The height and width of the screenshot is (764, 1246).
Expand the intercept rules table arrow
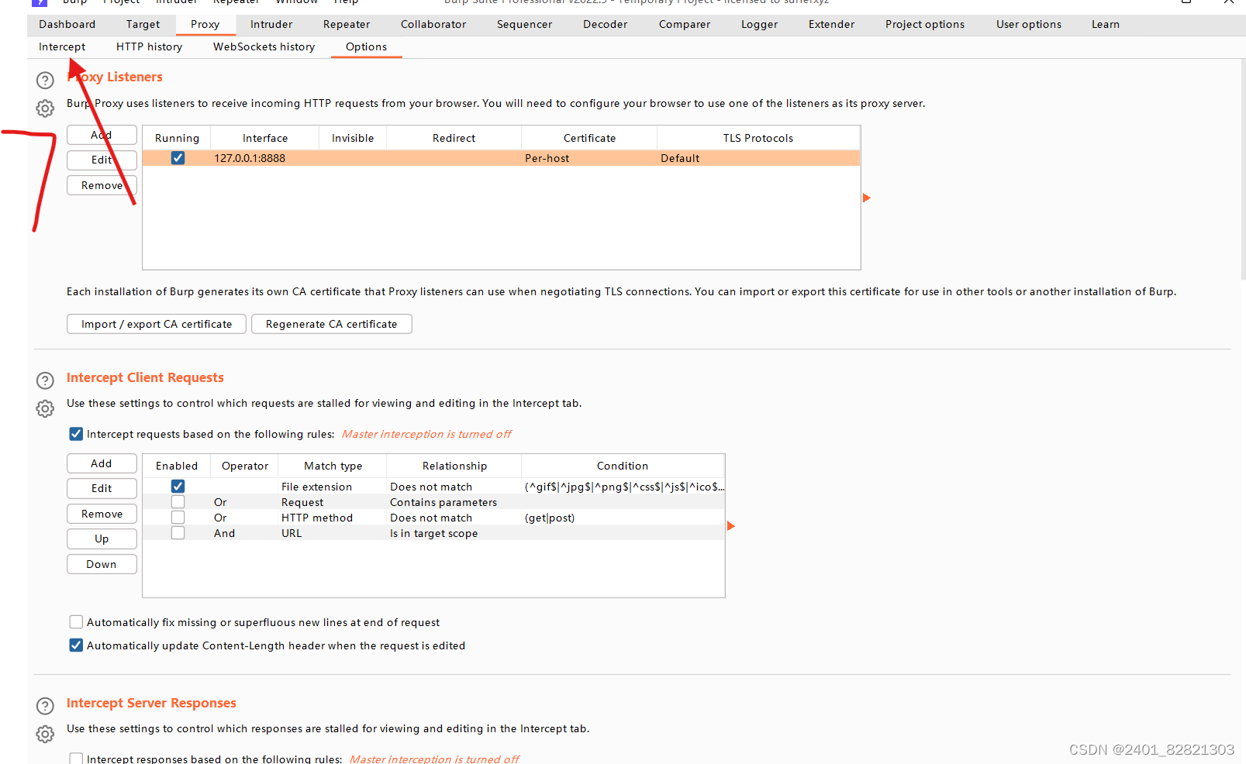[730, 526]
